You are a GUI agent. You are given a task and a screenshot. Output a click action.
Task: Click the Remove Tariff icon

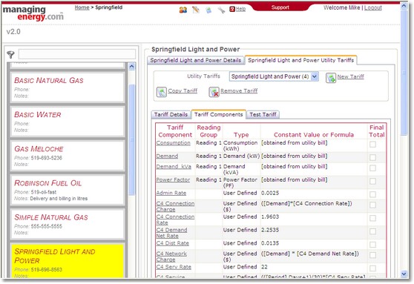(214, 92)
